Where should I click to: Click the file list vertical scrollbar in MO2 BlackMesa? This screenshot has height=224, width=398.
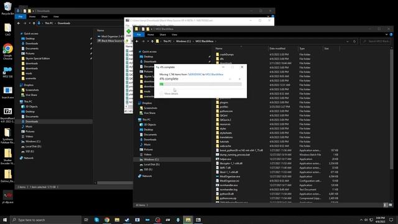391,110
